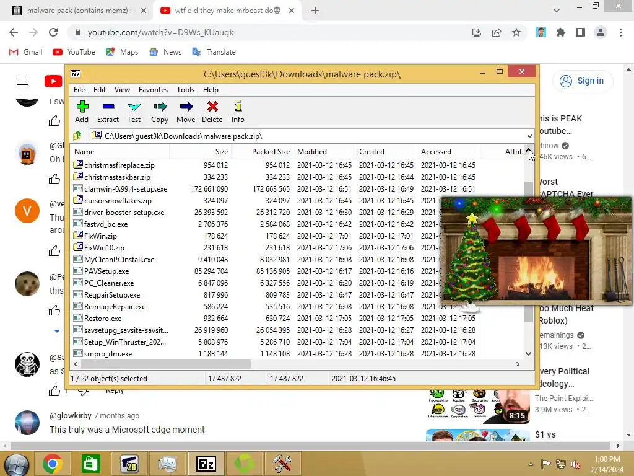Choose the Copy toolbar icon
The image size is (634, 476).
[160, 112]
